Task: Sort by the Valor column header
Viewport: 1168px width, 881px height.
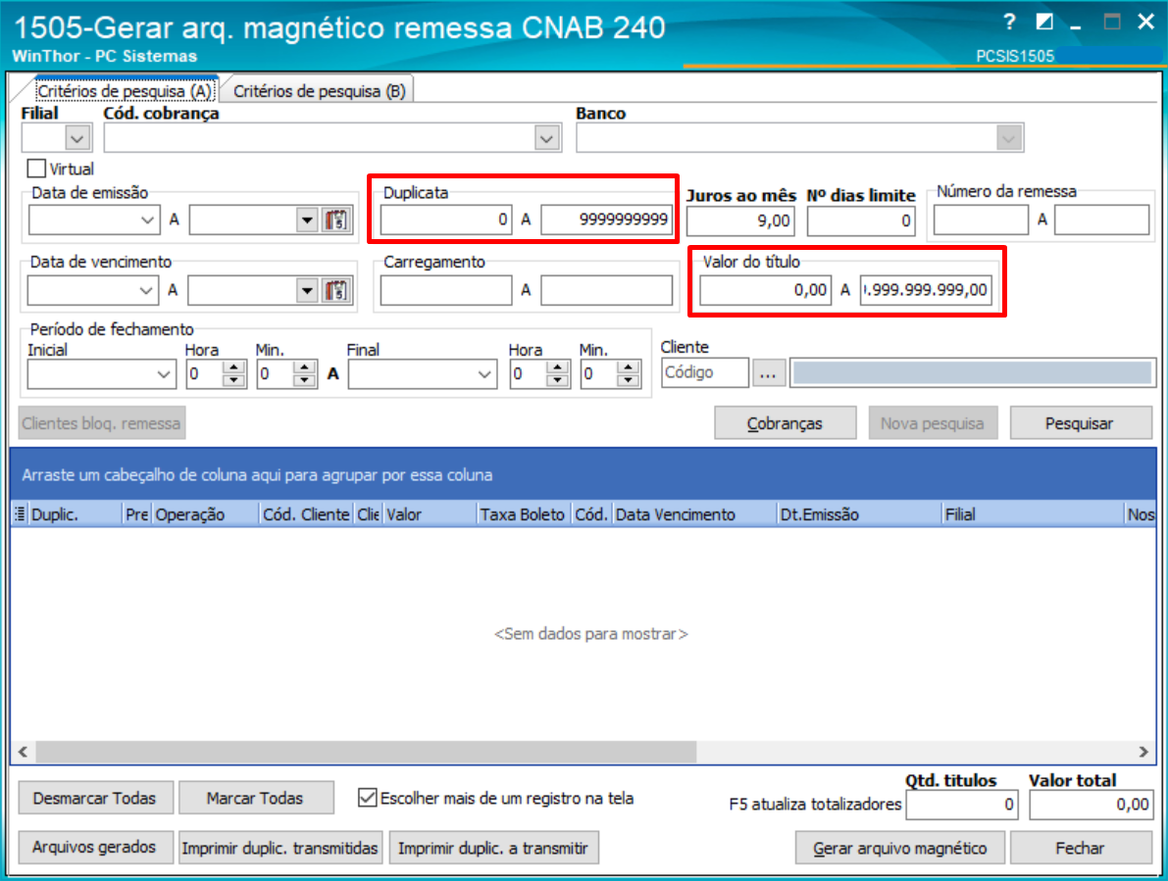Action: tap(430, 514)
